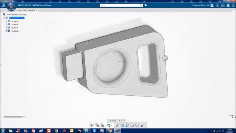Open the compass play button
Screen dimensions: 236x133
11,7
